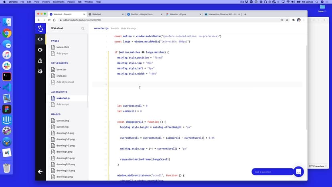Click the SuperHi logo icon

40,28
